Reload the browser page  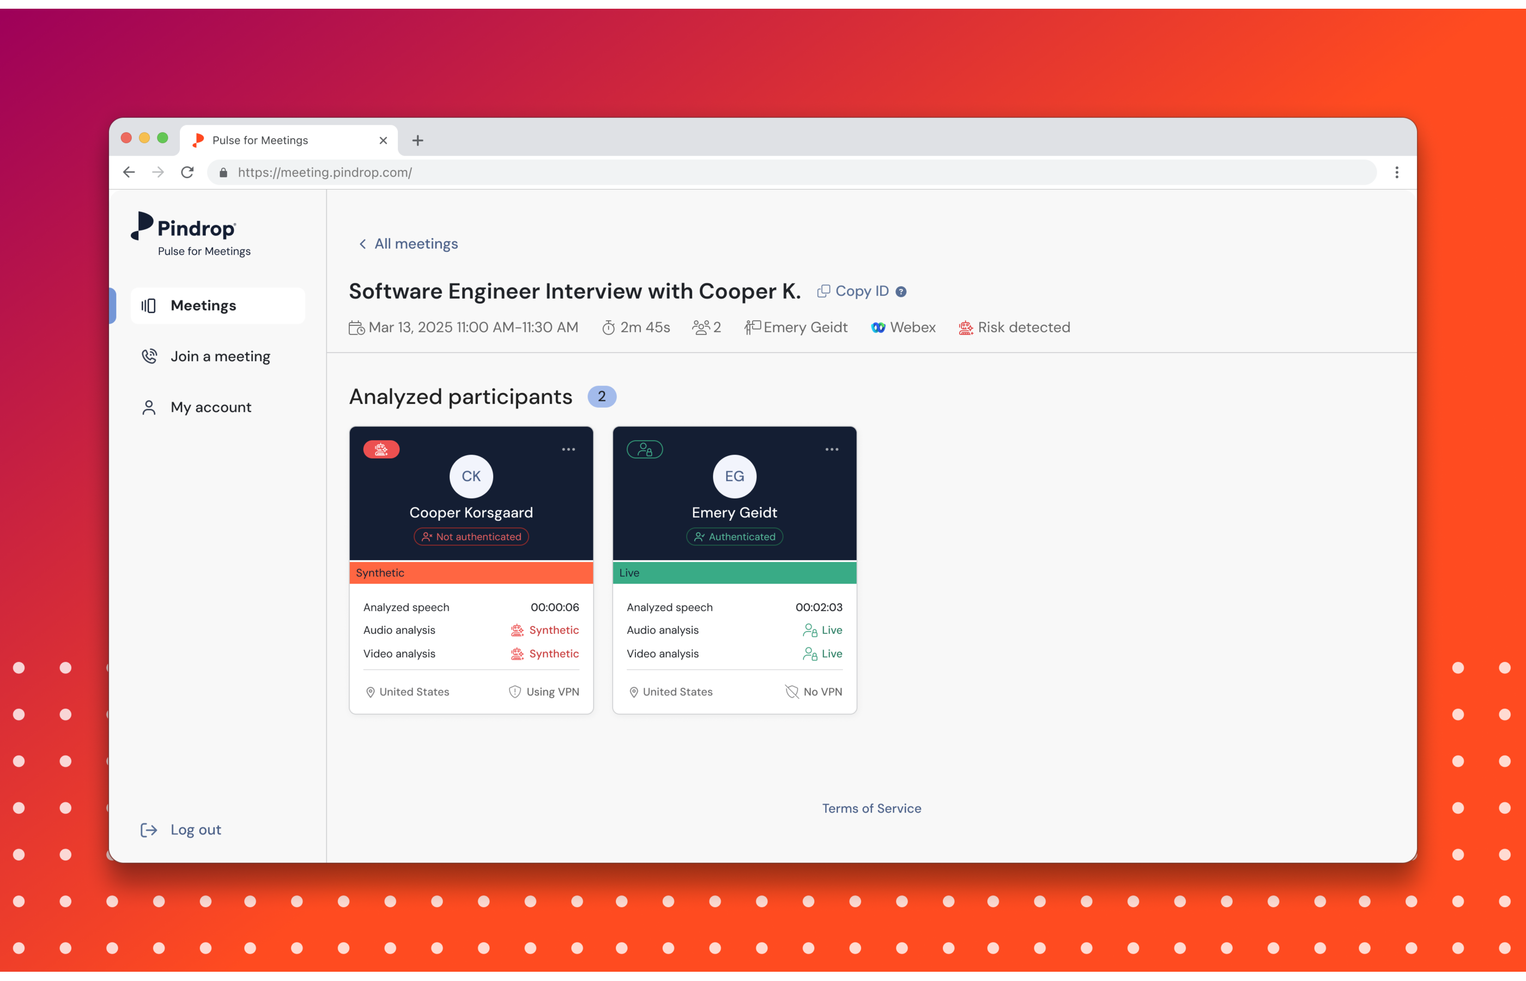[x=187, y=173]
